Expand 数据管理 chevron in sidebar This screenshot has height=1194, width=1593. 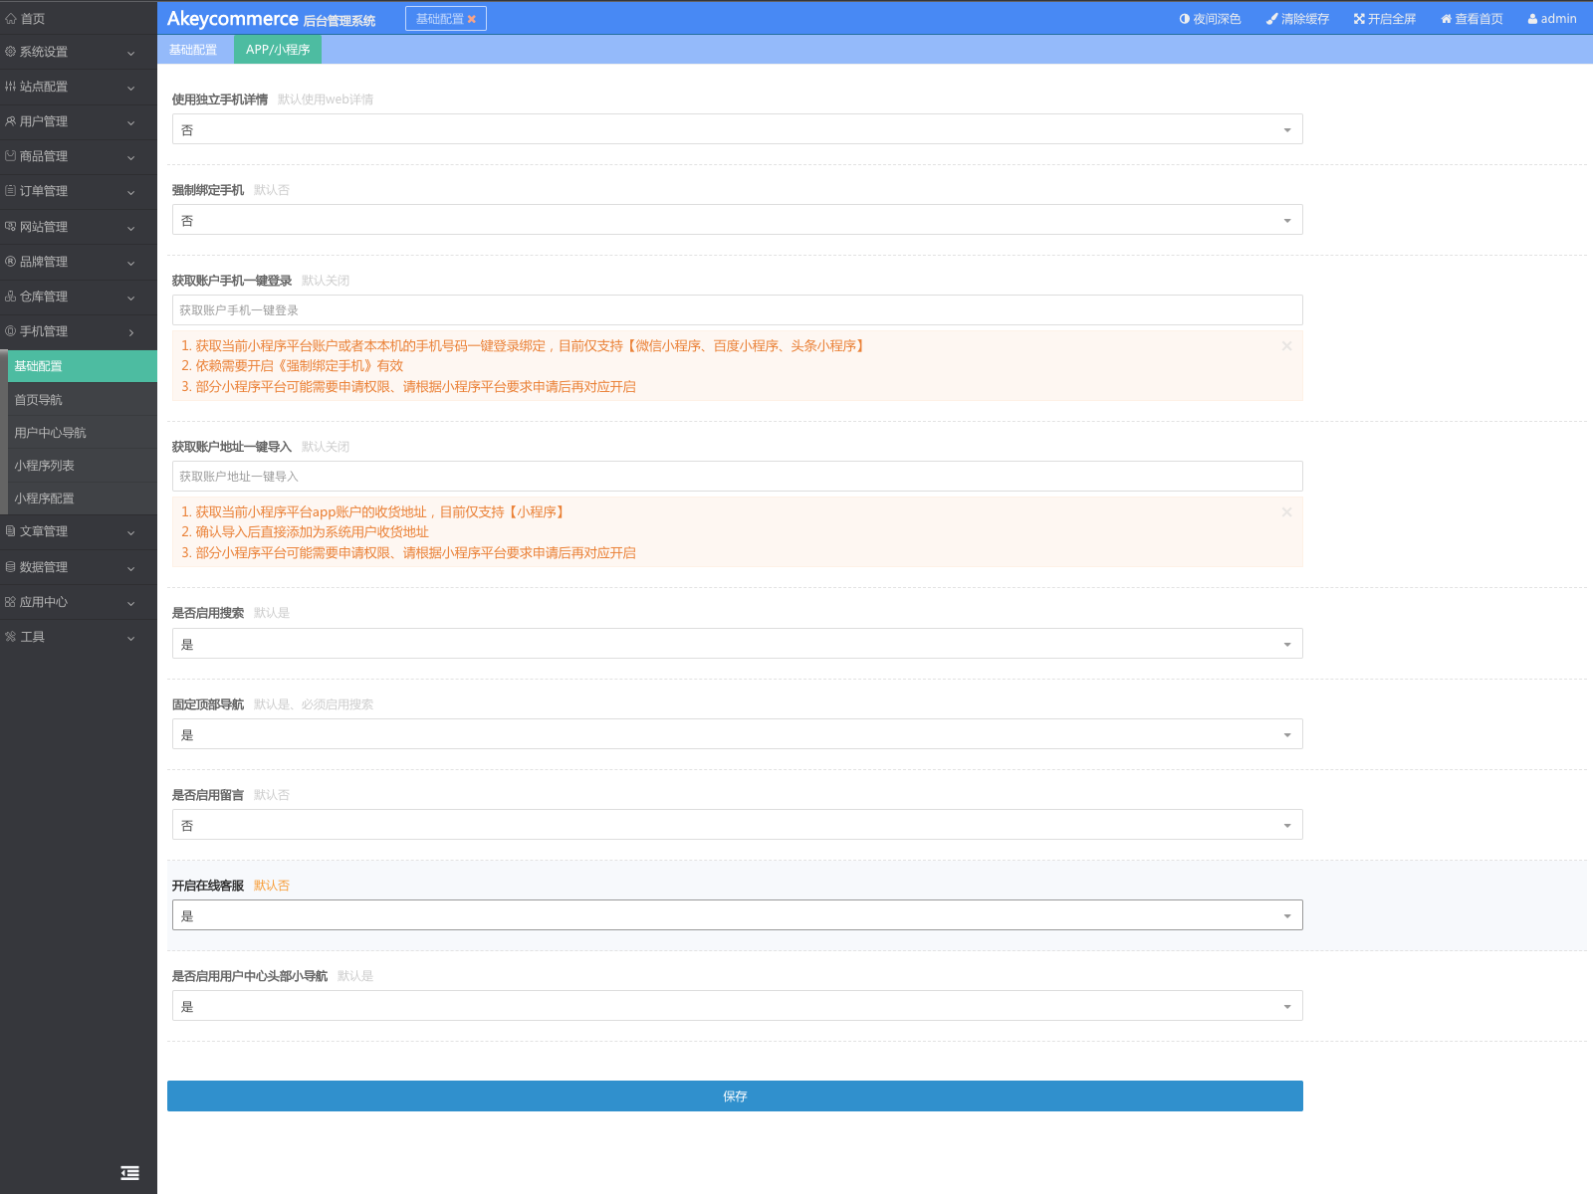[130, 568]
